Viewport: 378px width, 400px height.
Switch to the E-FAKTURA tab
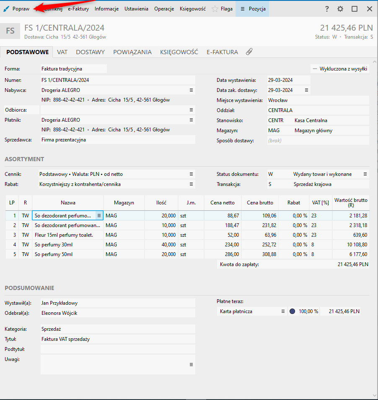point(223,52)
